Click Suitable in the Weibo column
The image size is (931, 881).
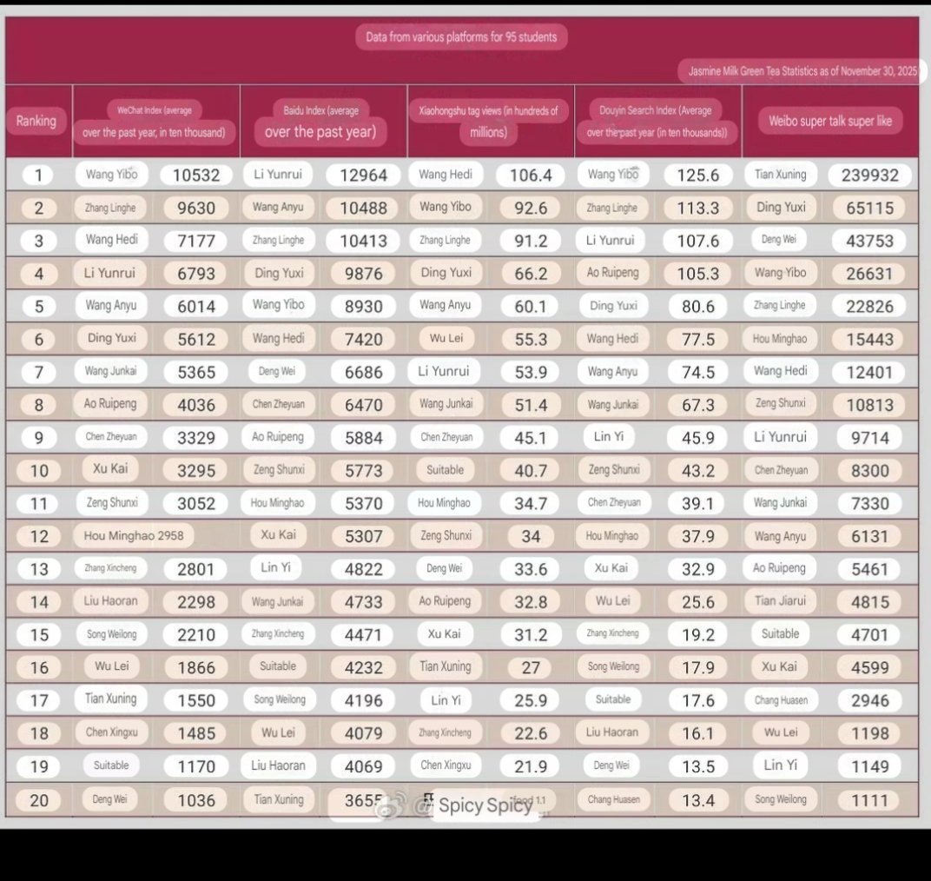pyautogui.click(x=780, y=634)
